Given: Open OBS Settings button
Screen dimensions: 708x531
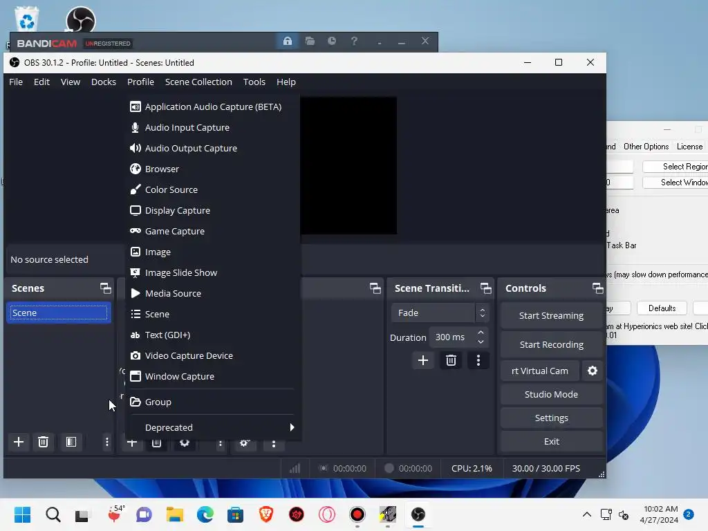Looking at the screenshot, I should tap(551, 418).
